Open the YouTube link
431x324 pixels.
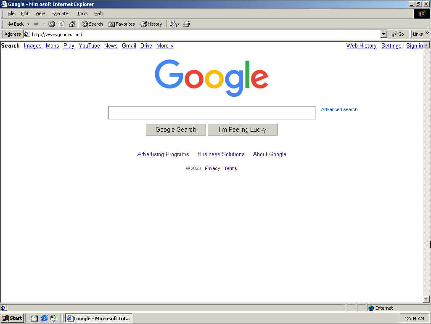(89, 46)
